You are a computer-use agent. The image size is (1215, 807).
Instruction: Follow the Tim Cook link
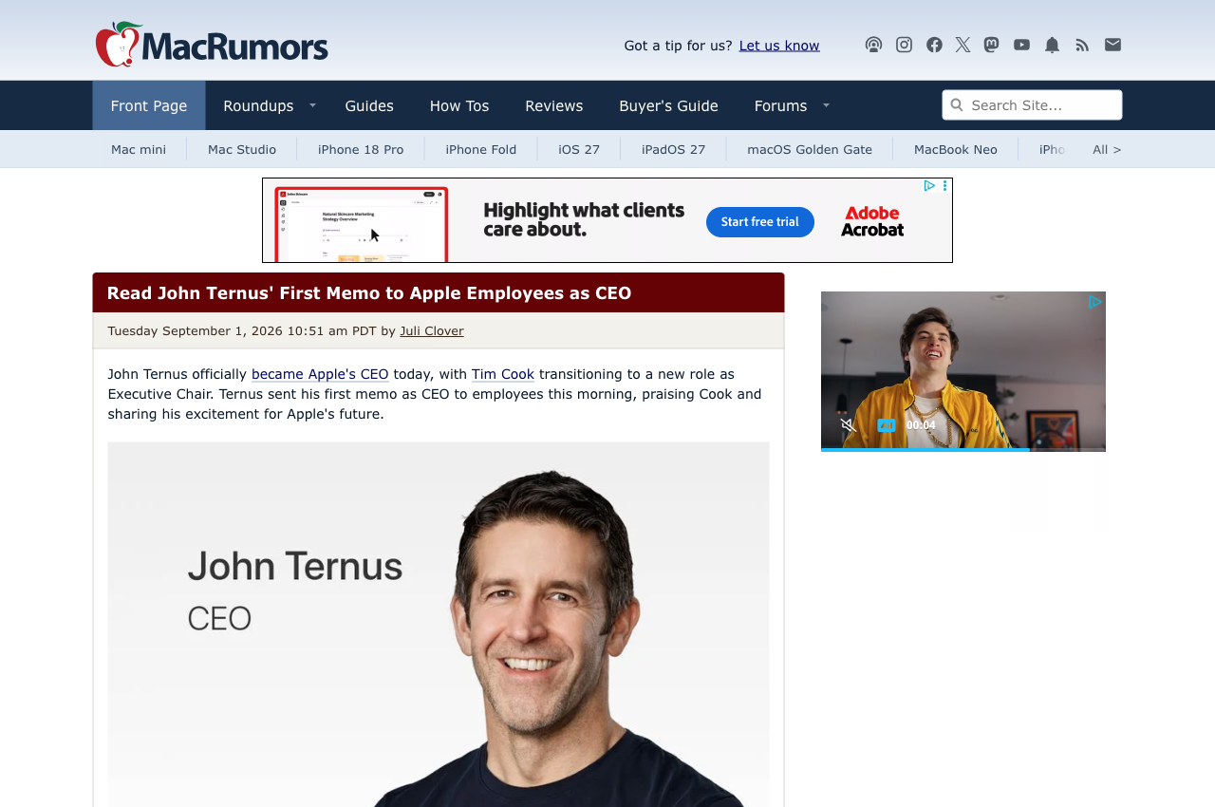tap(503, 374)
